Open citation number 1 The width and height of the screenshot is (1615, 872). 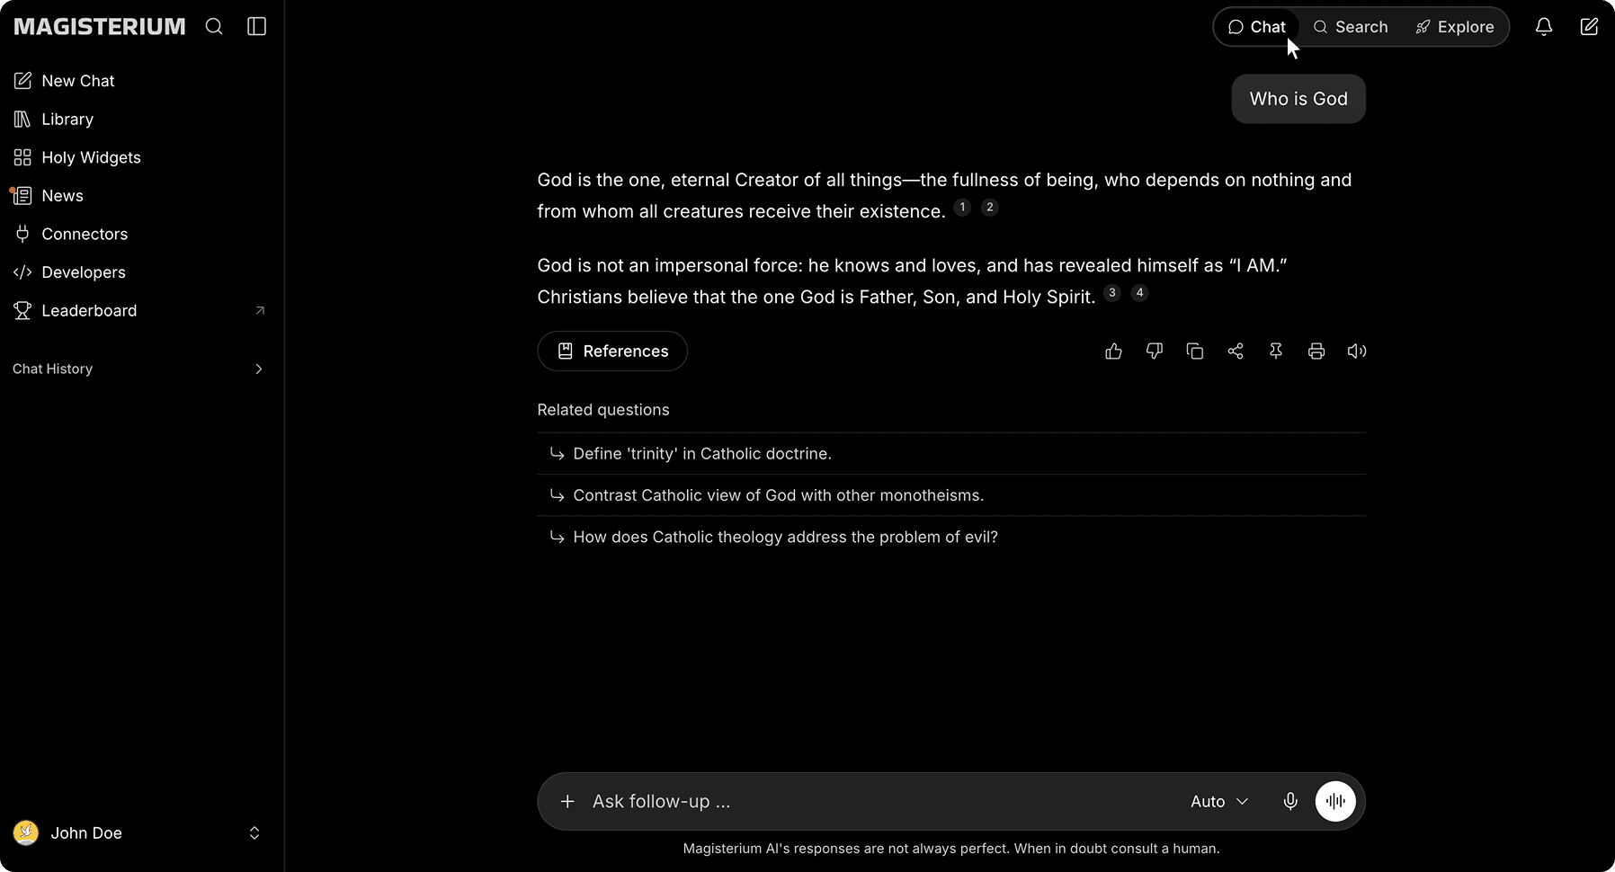962,208
